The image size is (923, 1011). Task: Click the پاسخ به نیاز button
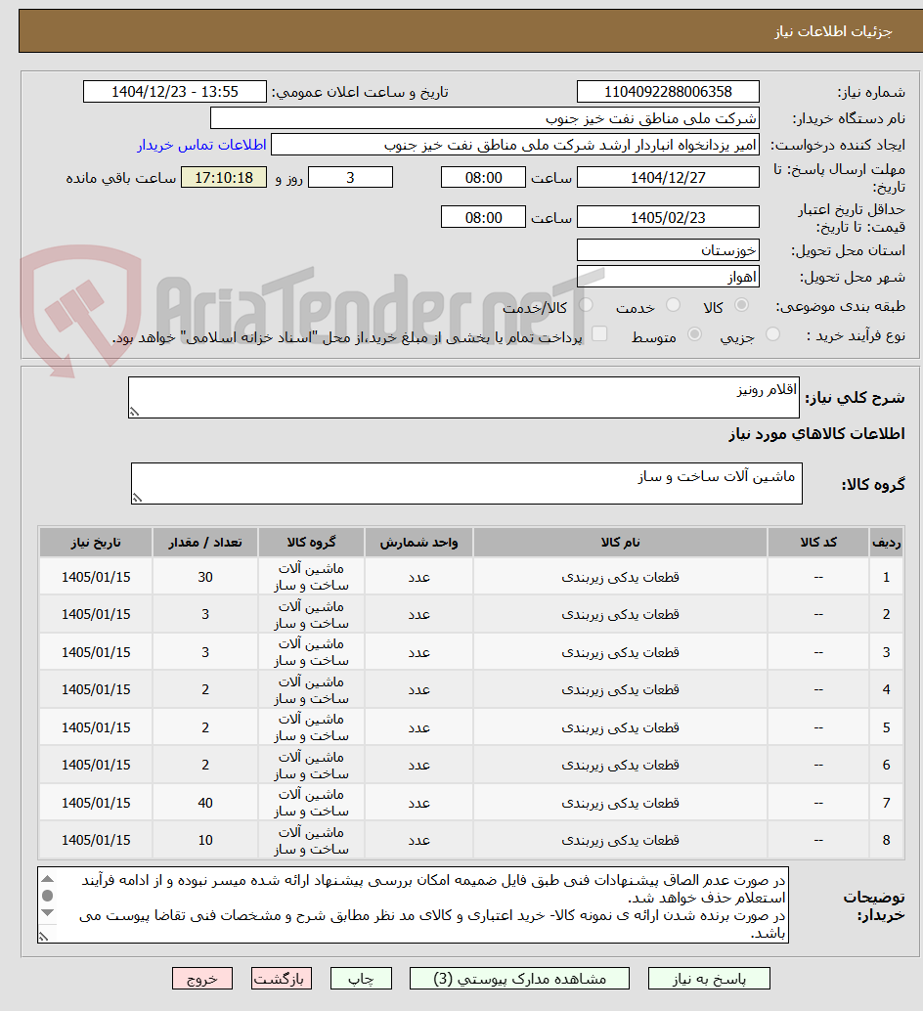[x=709, y=979]
